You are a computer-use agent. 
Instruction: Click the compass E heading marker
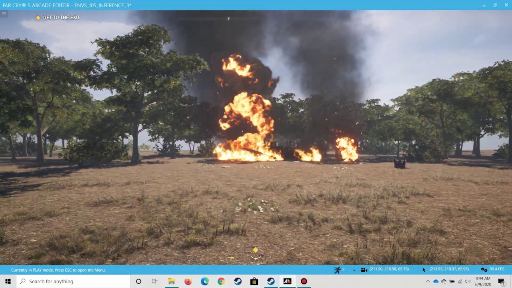click(x=228, y=19)
